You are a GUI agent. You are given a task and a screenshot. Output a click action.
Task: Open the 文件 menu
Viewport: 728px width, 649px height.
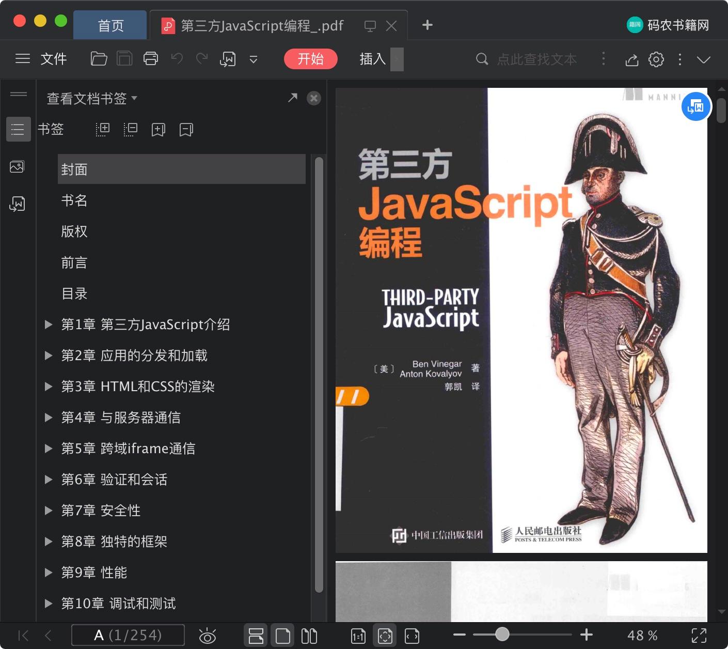pyautogui.click(x=54, y=59)
